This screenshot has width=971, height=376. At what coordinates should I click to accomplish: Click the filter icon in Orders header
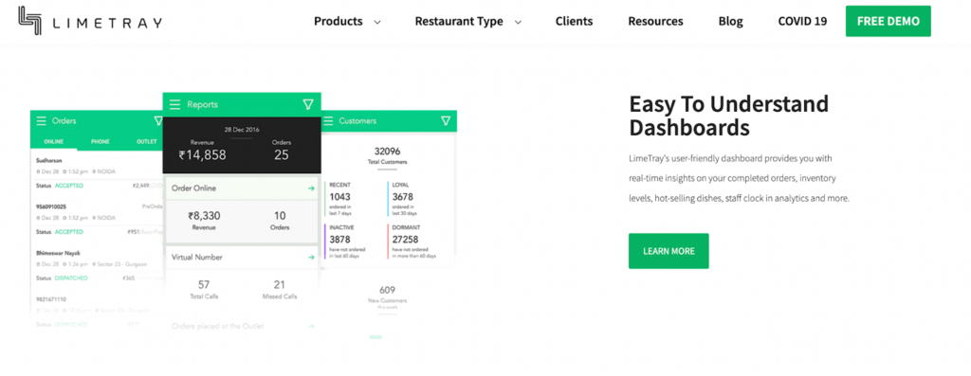[x=158, y=121]
